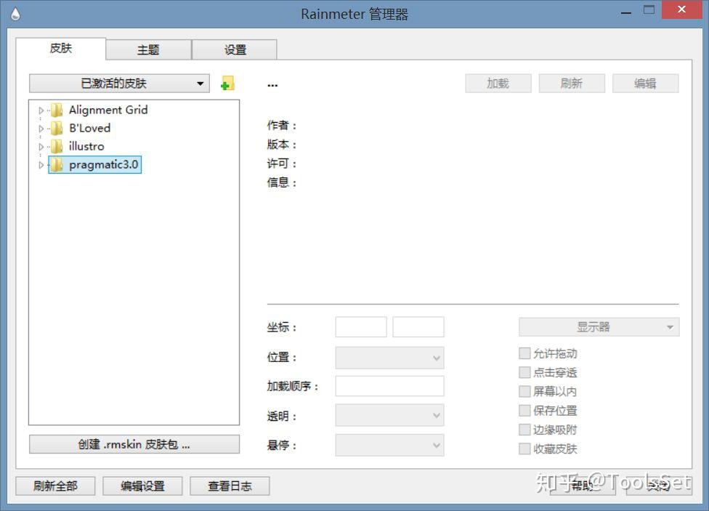Open the 悬停 combo box
Screen dimensions: 709x511
tap(389, 445)
